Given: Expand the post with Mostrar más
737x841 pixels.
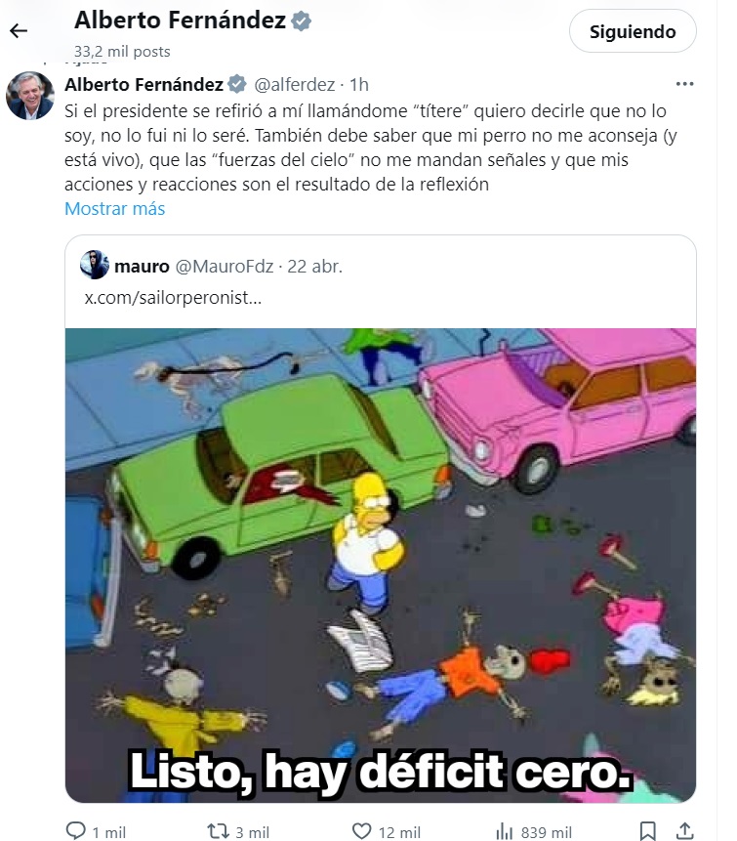Looking at the screenshot, I should coord(115,209).
